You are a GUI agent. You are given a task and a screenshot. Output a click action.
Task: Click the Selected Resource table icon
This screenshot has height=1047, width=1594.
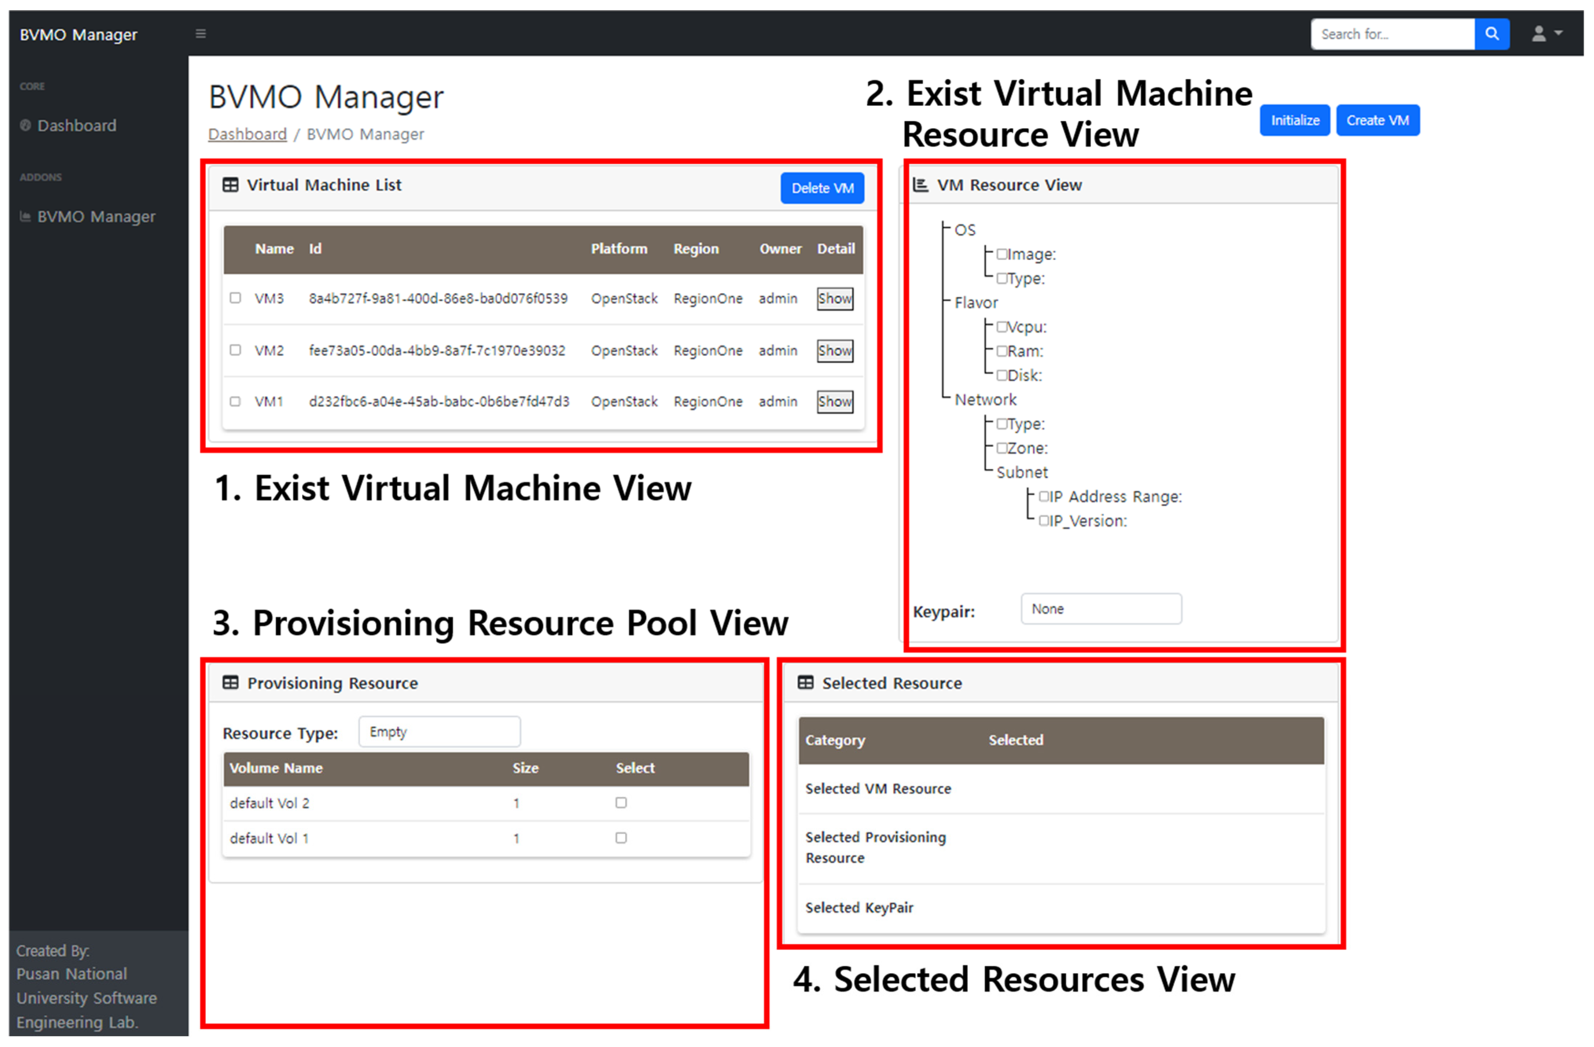point(805,683)
